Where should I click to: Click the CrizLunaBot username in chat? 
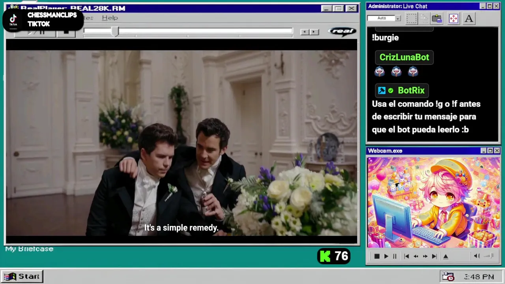[404, 57]
